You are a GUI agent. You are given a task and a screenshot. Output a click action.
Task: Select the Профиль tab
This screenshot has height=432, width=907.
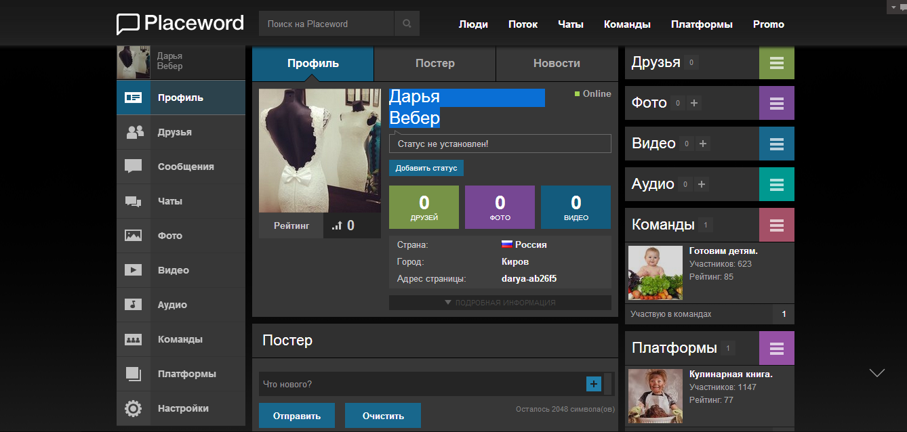pyautogui.click(x=313, y=63)
